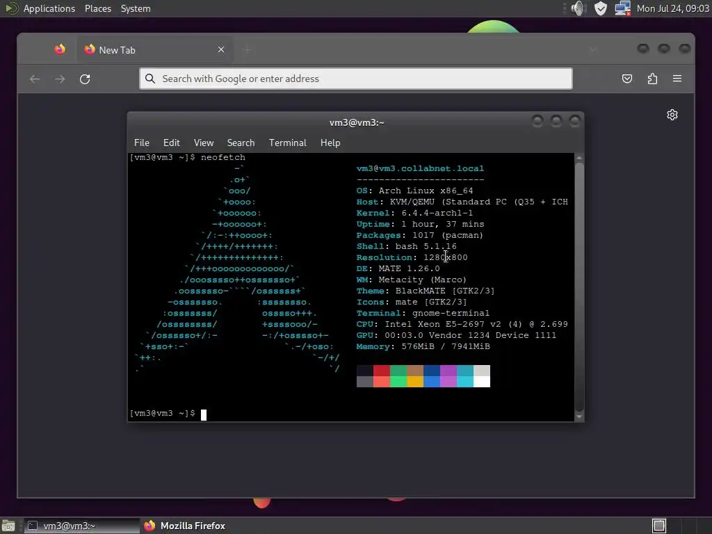Reload the current Firefox page

tap(85, 79)
